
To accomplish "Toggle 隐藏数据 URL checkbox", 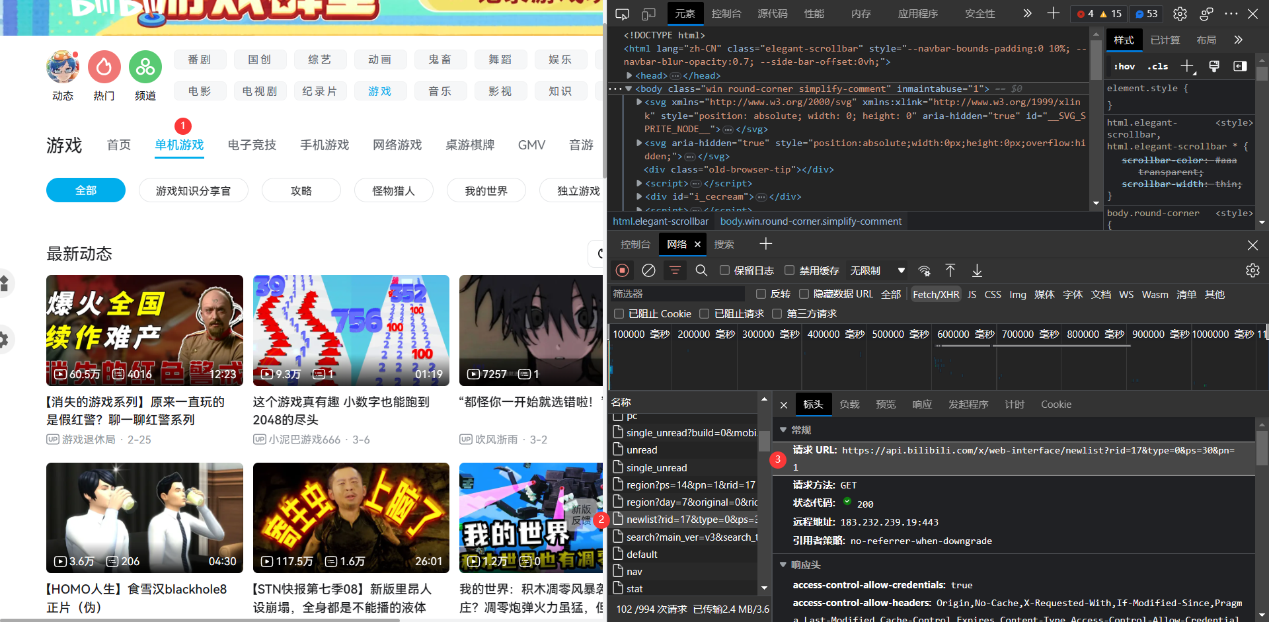I will tap(804, 294).
